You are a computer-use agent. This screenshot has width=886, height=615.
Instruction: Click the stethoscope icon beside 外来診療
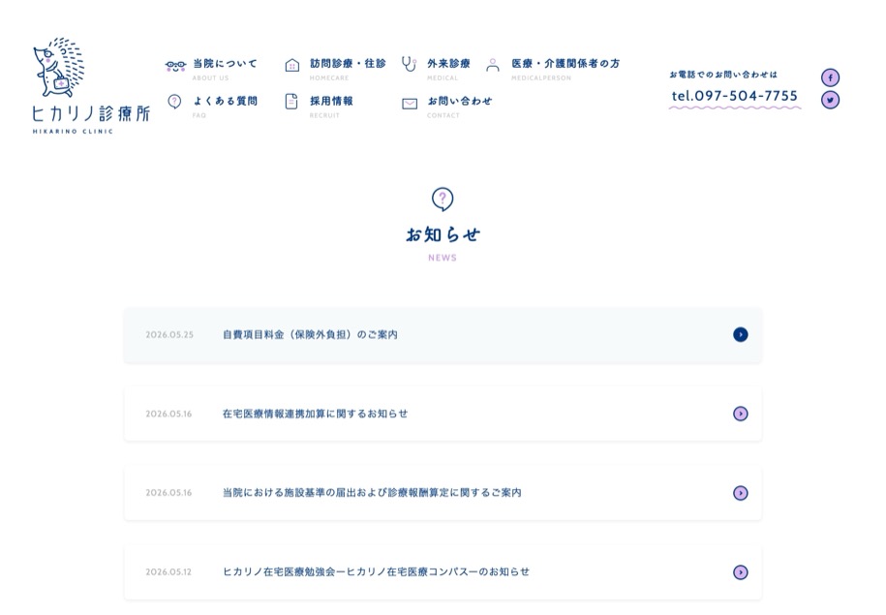(409, 64)
